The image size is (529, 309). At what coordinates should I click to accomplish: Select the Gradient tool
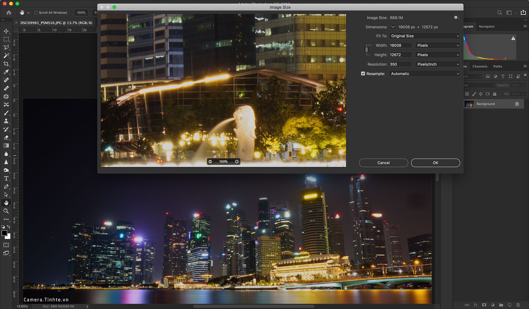point(6,146)
